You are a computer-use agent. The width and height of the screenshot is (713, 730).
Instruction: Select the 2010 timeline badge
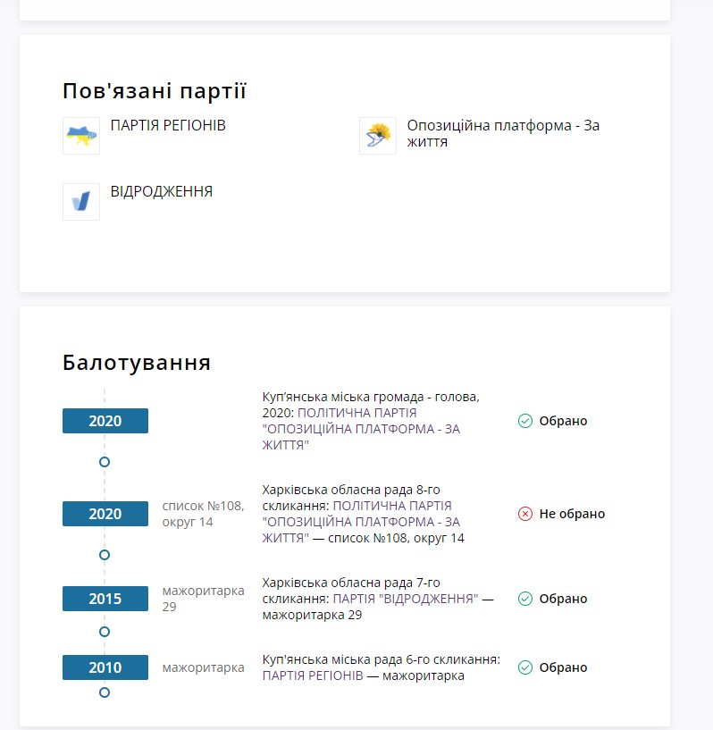point(105,667)
